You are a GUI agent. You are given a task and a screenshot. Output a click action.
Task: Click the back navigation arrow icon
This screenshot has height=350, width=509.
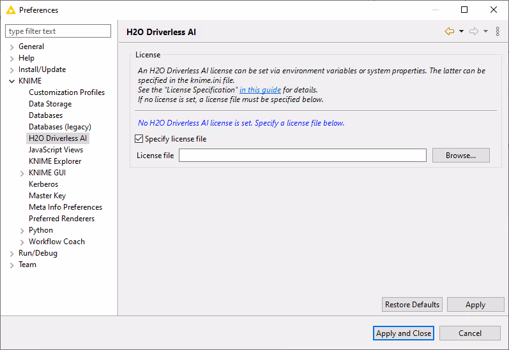coord(450,31)
